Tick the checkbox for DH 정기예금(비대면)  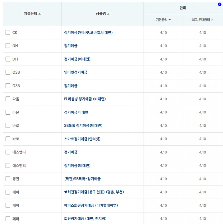pos(8,59)
